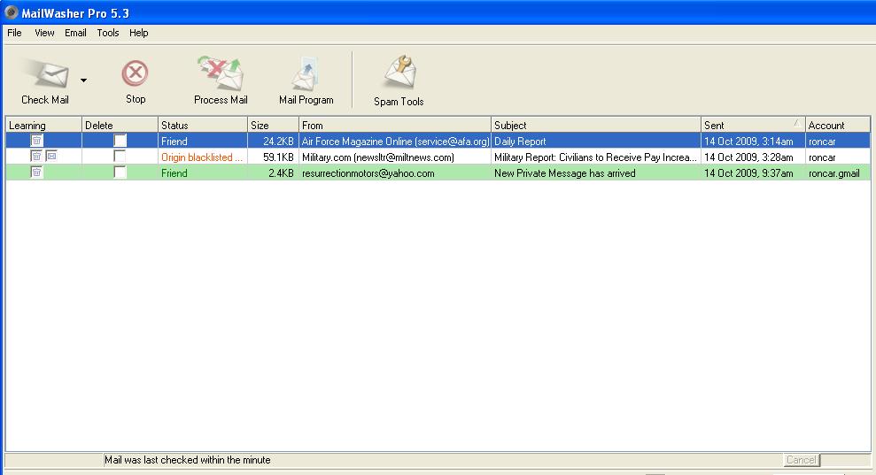Click the Cancel button in status bar
This screenshot has width=876, height=475.
[x=801, y=460]
